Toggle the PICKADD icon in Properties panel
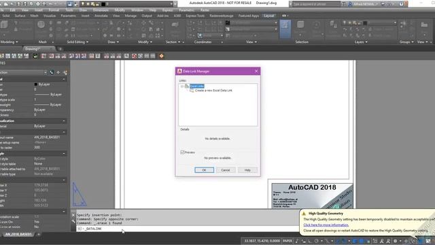The height and width of the screenshot is (245, 435). [52, 73]
